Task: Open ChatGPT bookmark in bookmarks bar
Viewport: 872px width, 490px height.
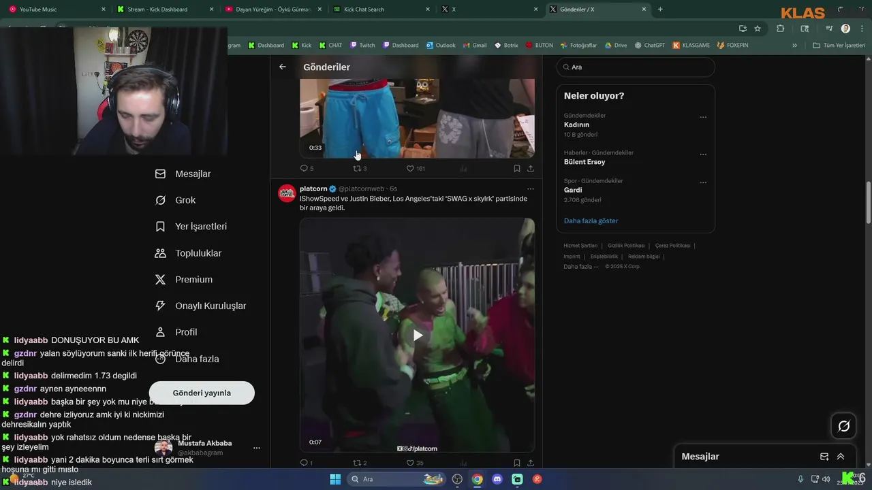Action: pyautogui.click(x=650, y=46)
